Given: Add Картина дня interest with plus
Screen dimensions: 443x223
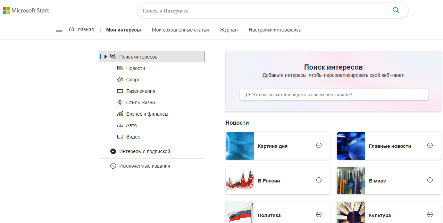Looking at the screenshot, I should point(319,145).
